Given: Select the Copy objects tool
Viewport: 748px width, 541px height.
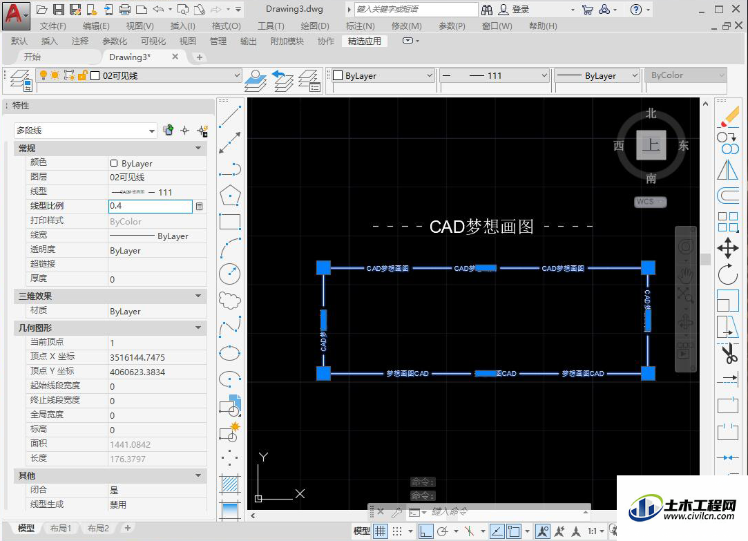Looking at the screenshot, I should (728, 142).
